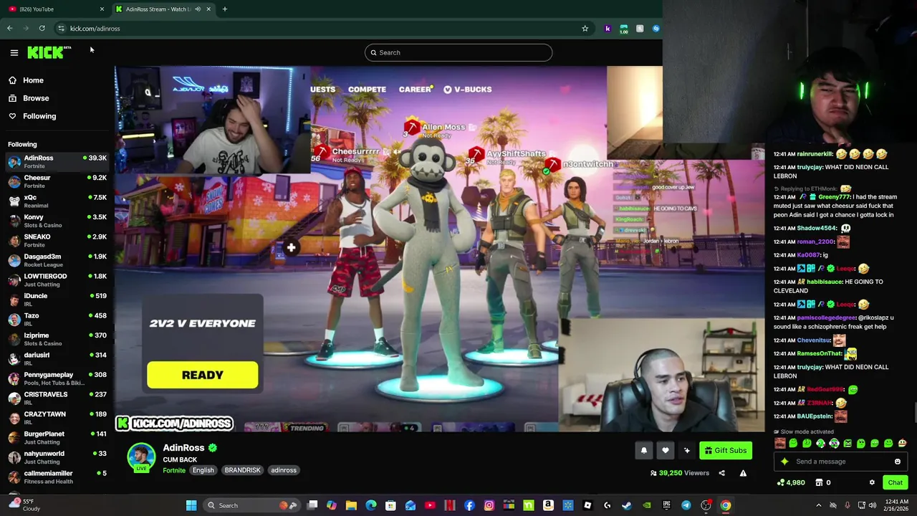Open Tazo channel in following list
The height and width of the screenshot is (516, 917).
(x=57, y=320)
